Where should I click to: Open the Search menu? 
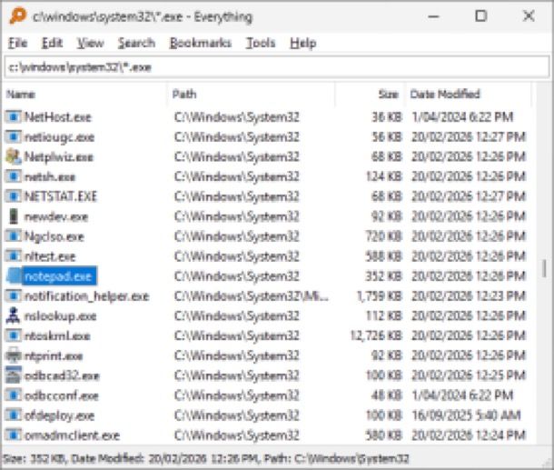coord(136,43)
